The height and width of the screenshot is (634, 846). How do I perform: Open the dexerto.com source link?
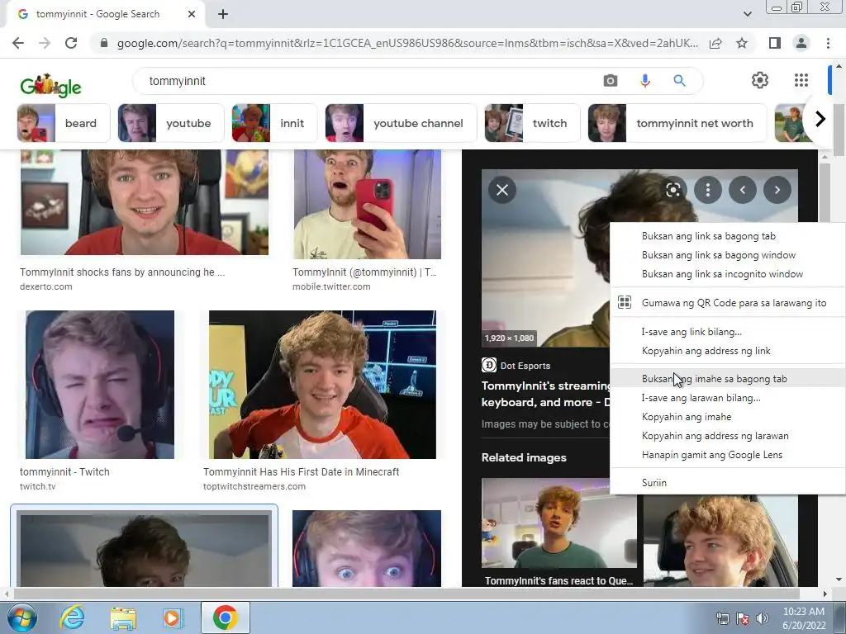46,286
